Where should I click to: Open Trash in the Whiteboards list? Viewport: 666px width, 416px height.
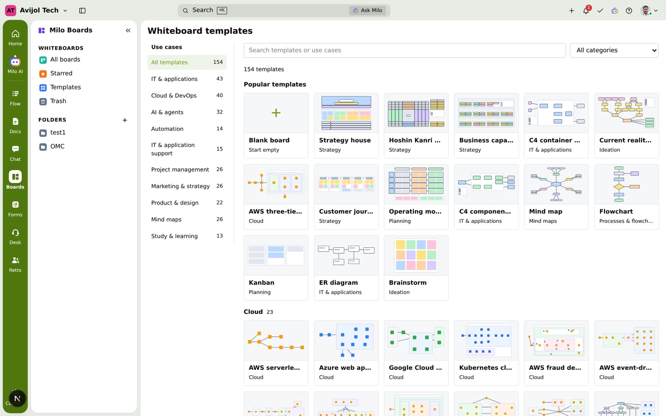84,101
